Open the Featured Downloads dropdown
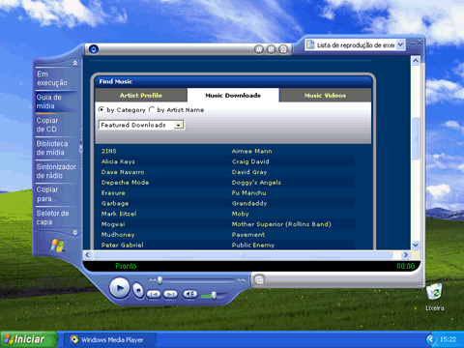The width and height of the screenshot is (464, 348). pos(179,125)
